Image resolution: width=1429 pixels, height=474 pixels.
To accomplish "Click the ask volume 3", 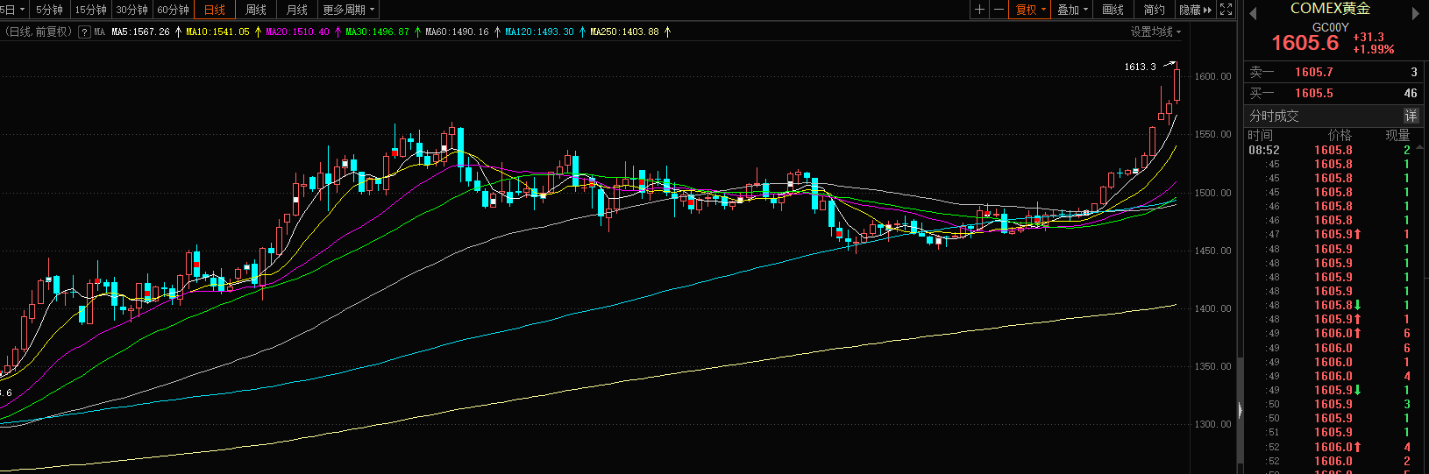I will click(x=1413, y=72).
